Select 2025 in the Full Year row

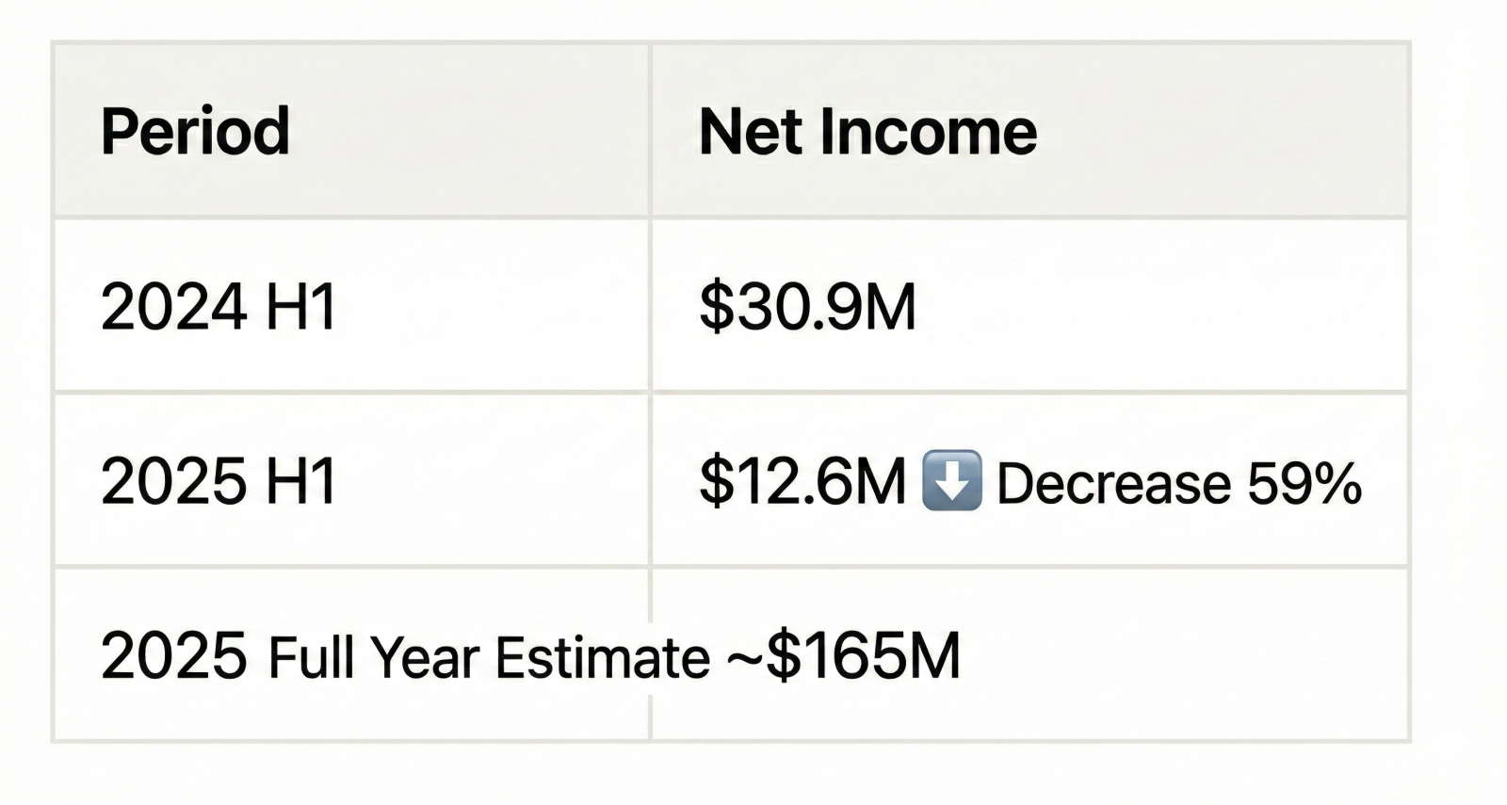(x=174, y=656)
